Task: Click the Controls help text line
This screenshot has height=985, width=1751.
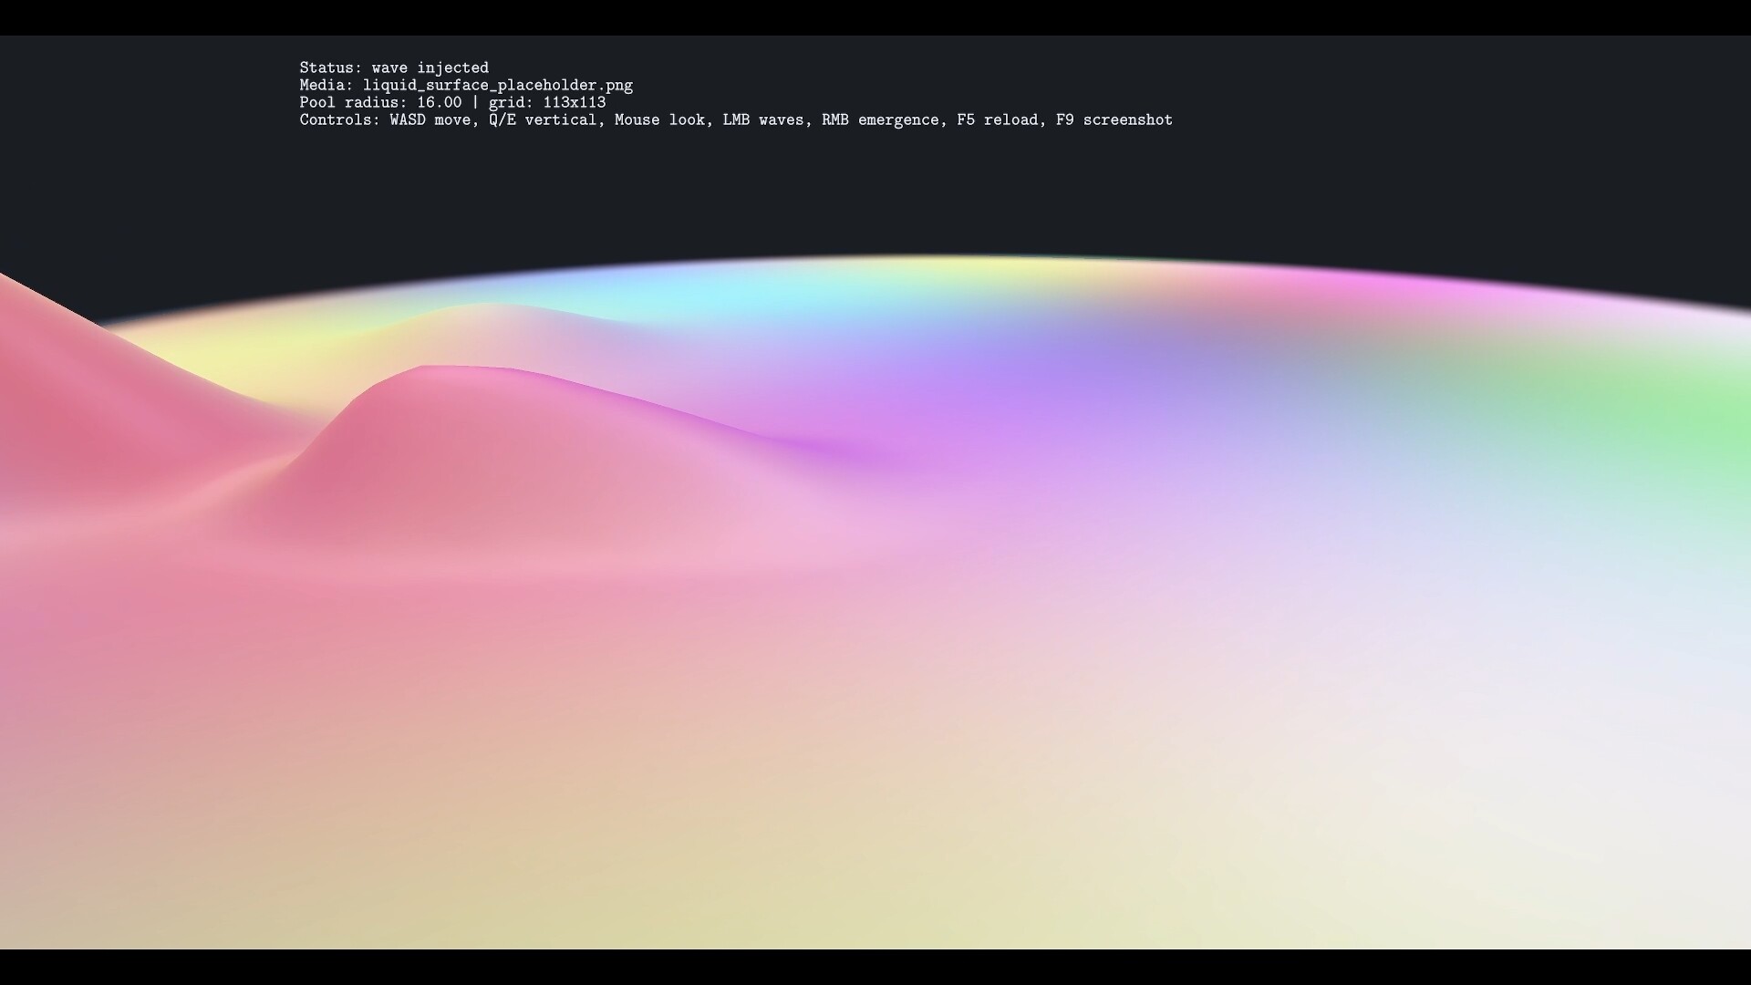Action: (x=736, y=119)
